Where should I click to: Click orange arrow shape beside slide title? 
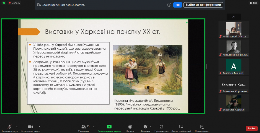29,32
